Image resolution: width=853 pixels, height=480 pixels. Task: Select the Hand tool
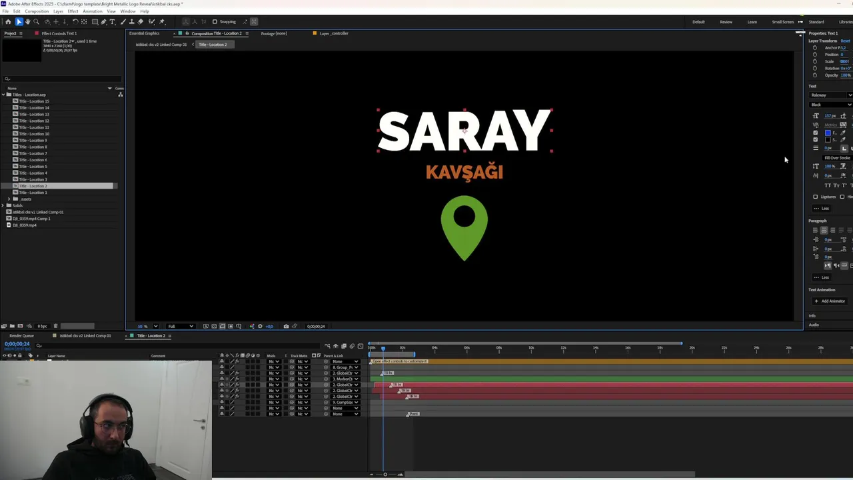tap(27, 21)
